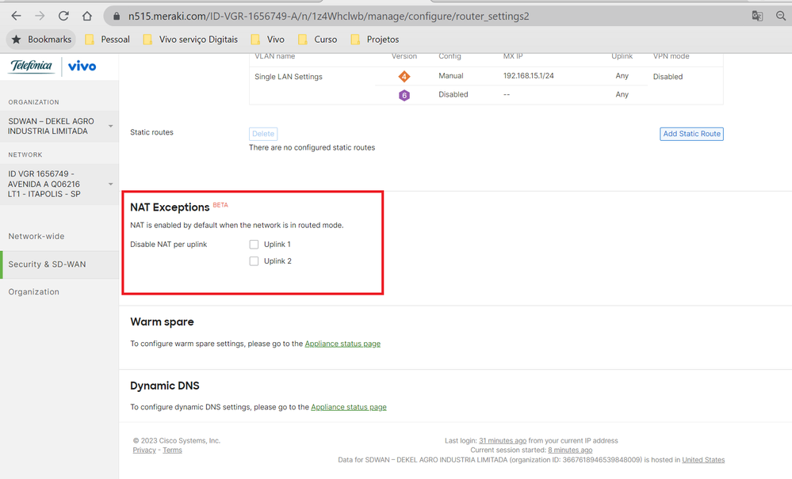Open the Privacy link in footer

pos(144,450)
